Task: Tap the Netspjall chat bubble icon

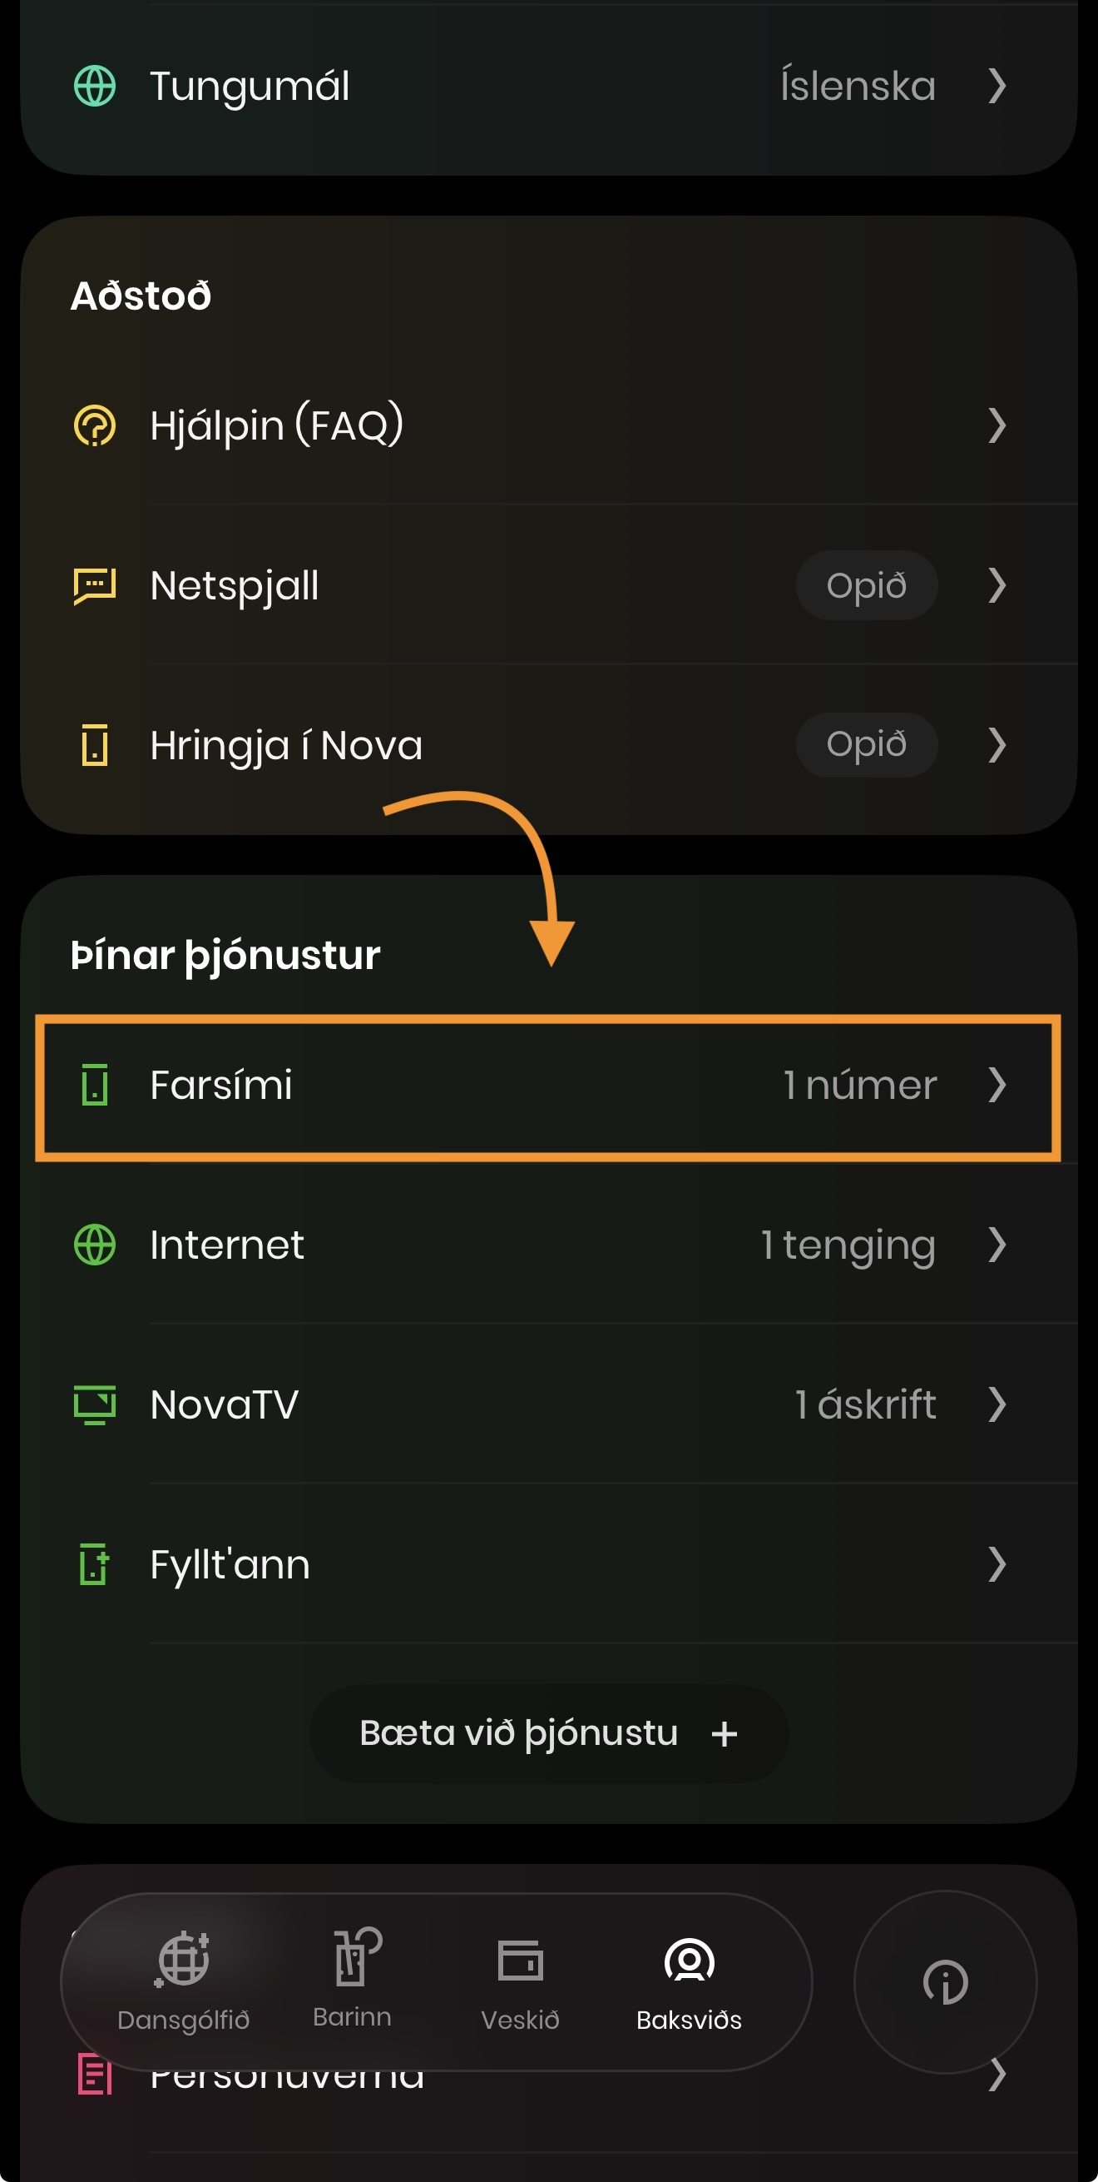Action: (95, 585)
